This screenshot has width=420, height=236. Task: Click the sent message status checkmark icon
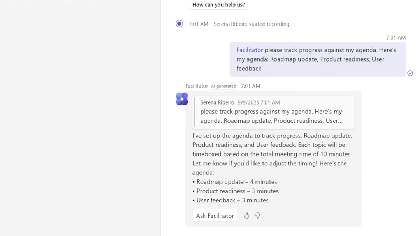pyautogui.click(x=410, y=73)
